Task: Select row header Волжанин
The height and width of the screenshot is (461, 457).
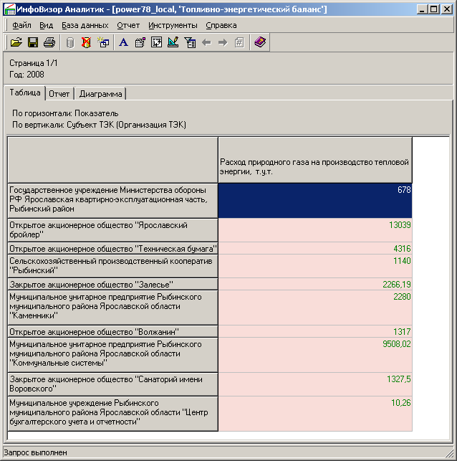Action: click(x=112, y=332)
